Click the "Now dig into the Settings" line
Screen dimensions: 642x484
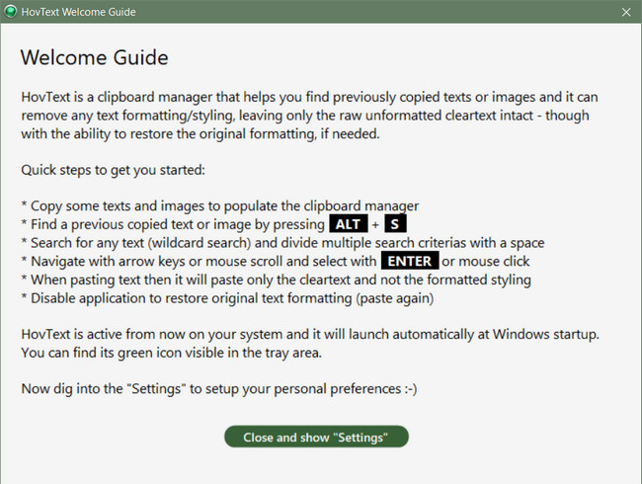219,388
